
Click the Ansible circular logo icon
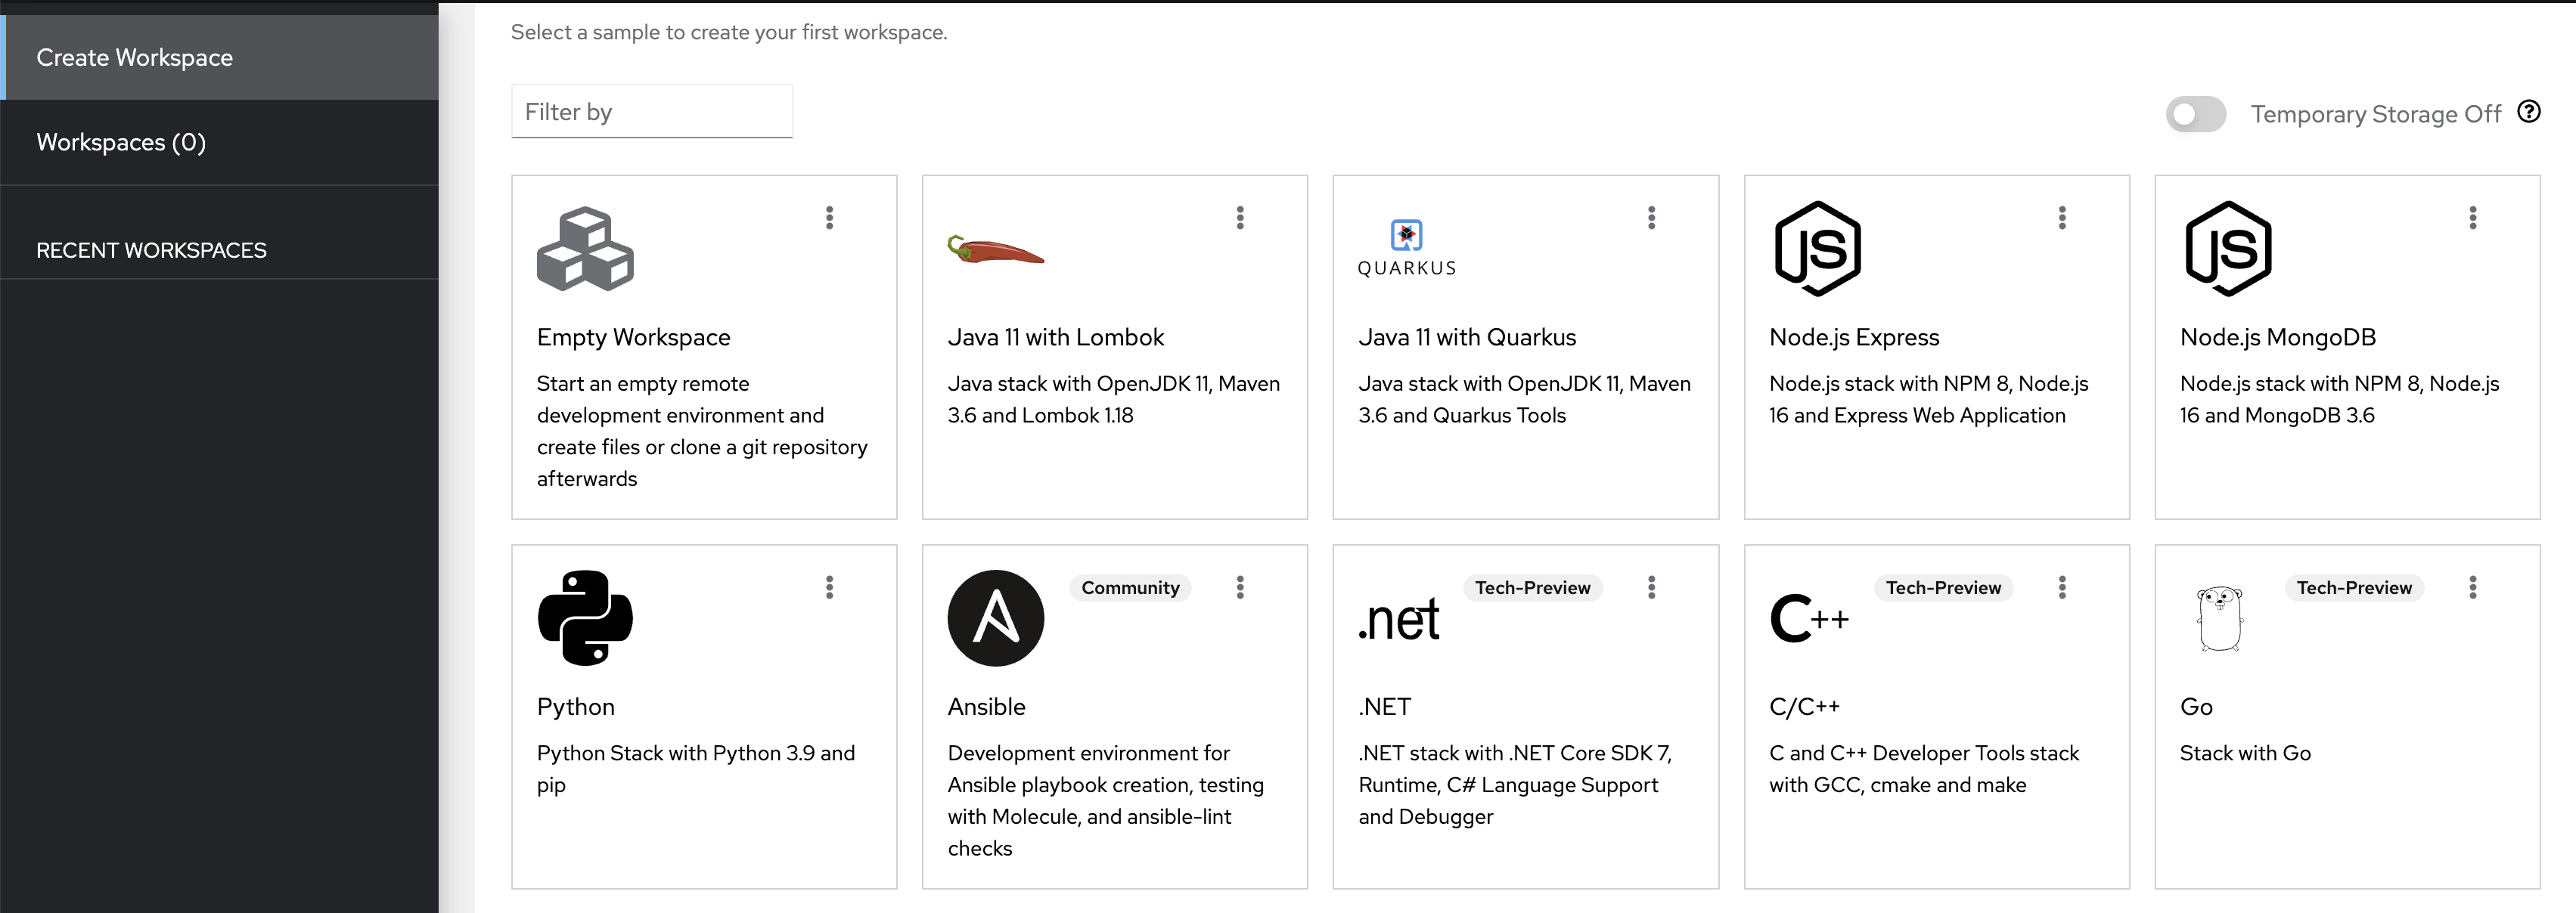tap(995, 618)
